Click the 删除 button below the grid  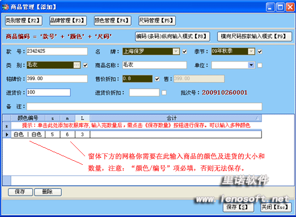(x=48, y=192)
